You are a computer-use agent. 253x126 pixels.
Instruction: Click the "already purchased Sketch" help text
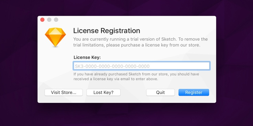click(136, 76)
